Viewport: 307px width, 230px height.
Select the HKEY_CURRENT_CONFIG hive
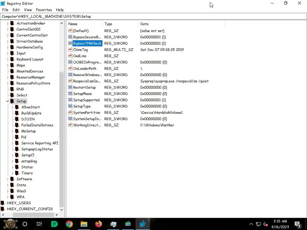click(30, 209)
